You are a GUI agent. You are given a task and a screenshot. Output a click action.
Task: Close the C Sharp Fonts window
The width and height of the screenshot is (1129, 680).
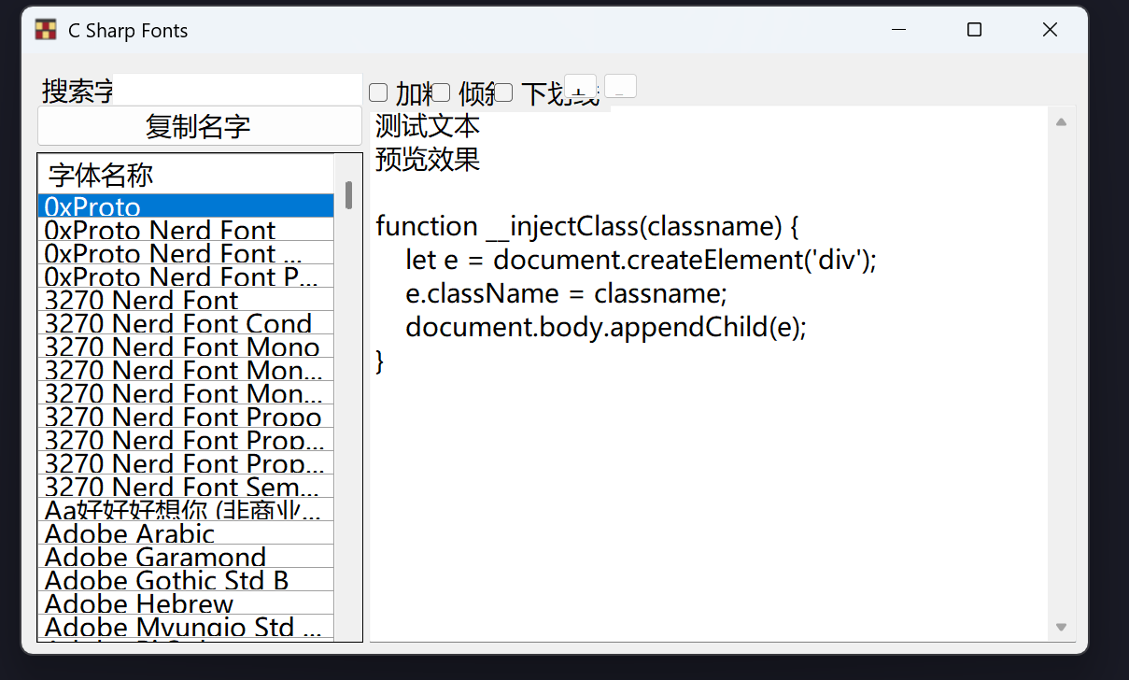tap(1050, 30)
